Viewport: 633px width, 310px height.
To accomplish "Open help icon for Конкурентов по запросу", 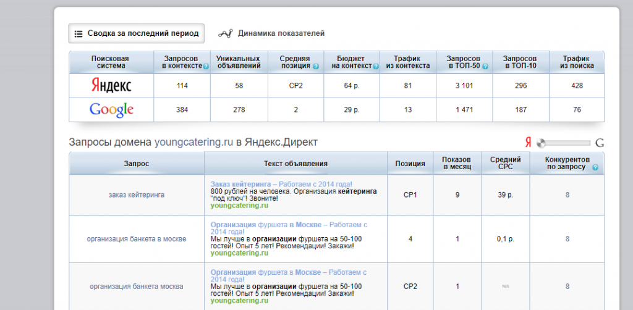I will [x=595, y=167].
